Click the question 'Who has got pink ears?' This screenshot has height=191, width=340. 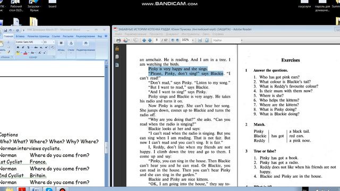[x=279, y=77]
